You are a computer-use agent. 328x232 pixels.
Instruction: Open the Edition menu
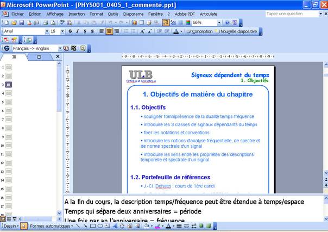[x=35, y=14]
